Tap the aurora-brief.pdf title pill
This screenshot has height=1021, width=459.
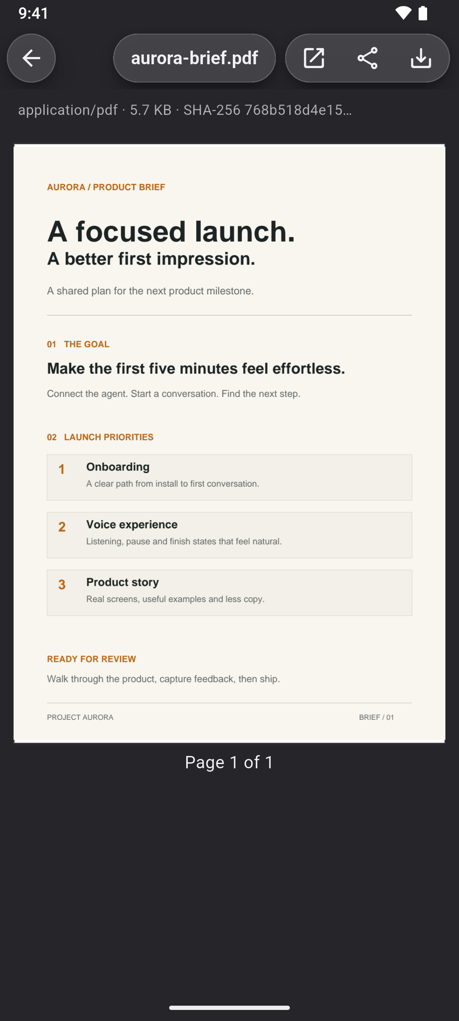click(194, 58)
